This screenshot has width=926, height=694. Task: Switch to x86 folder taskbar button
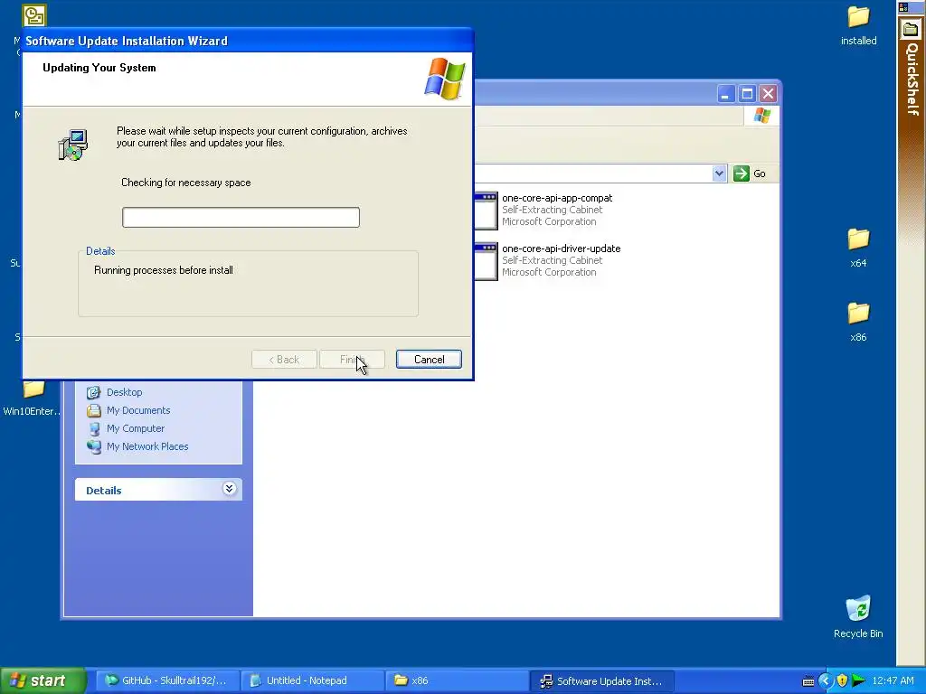pos(457,680)
